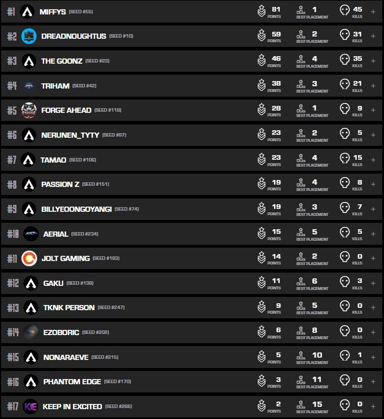Viewport: 384px width, 419px height.
Task: Click the skull kills icon for Miffys
Action: [345, 12]
